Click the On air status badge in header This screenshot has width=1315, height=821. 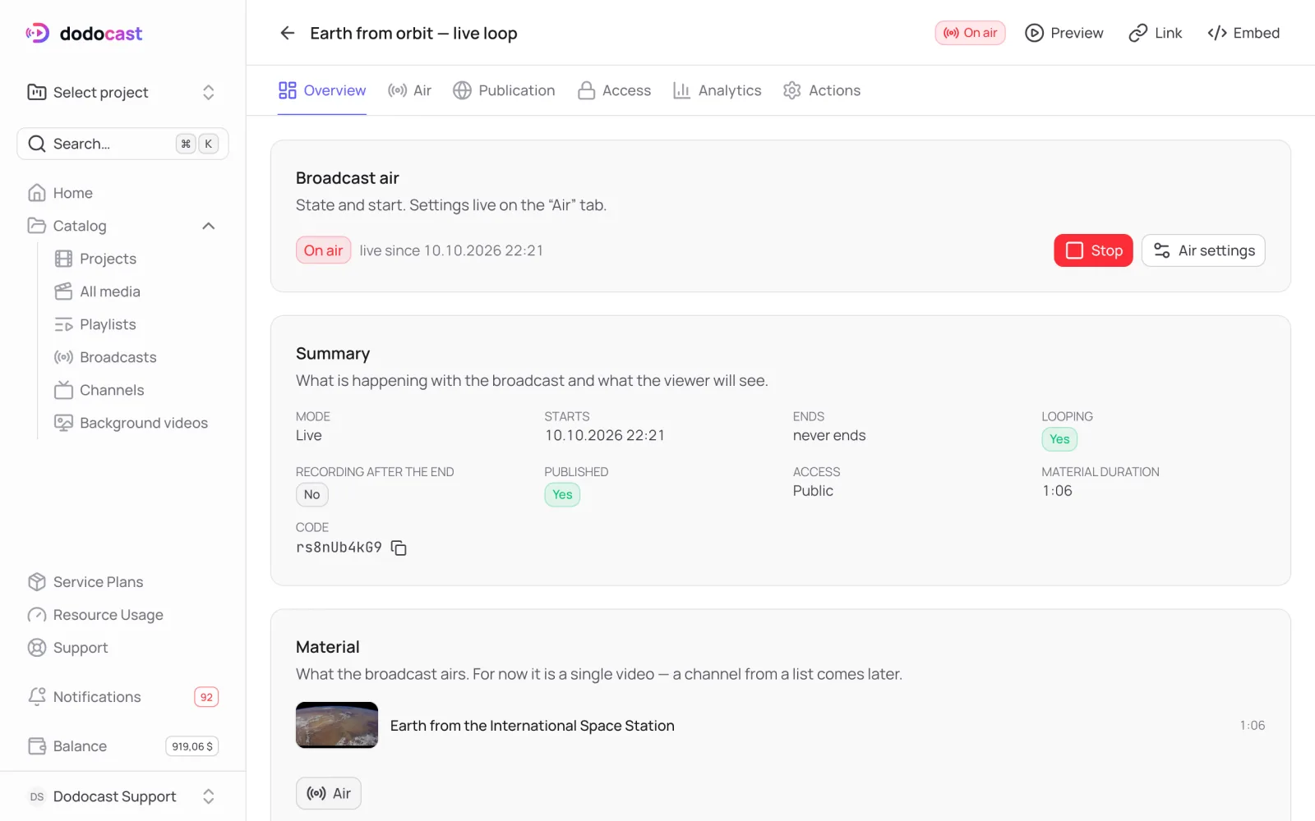(970, 33)
